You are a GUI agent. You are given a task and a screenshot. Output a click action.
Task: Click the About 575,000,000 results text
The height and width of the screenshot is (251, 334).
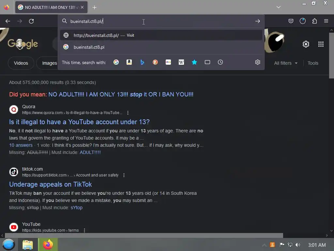coord(53,82)
